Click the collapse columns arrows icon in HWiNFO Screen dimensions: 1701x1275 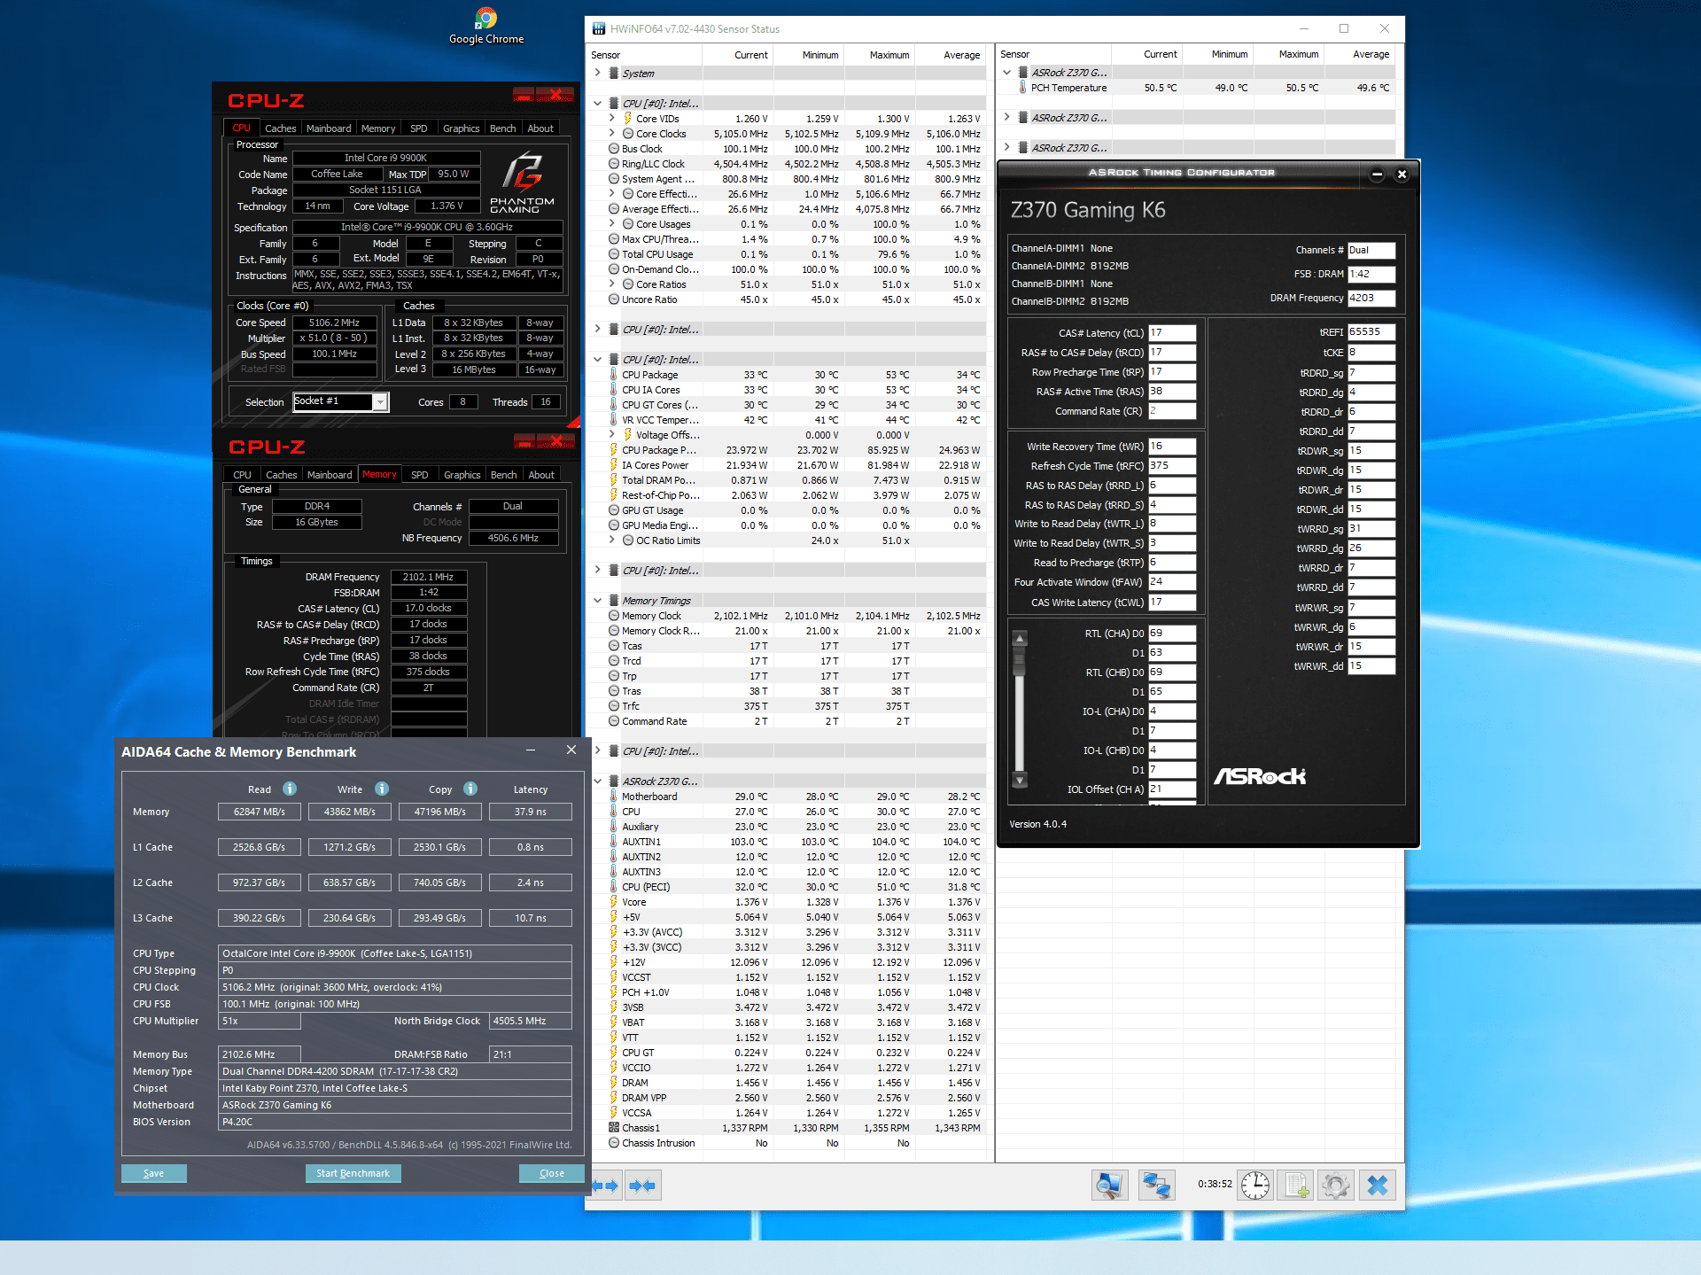coord(642,1186)
